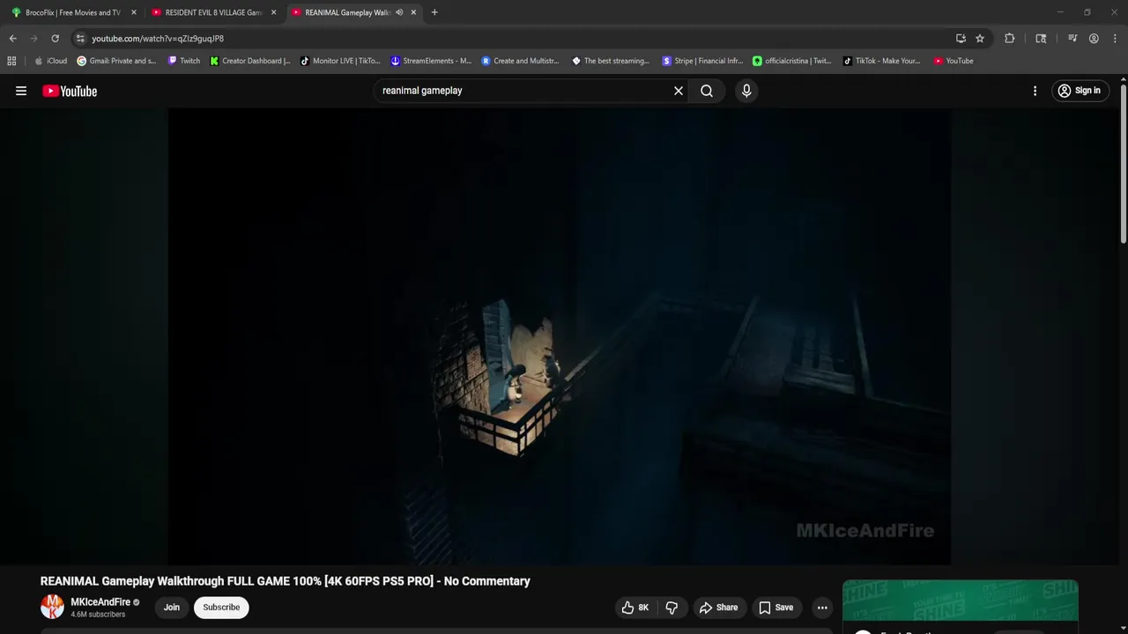Start voice search with the microphone
The image size is (1128, 634).
coord(746,91)
